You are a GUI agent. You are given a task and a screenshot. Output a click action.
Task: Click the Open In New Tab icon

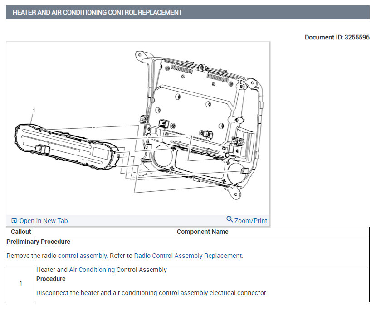pos(14,220)
